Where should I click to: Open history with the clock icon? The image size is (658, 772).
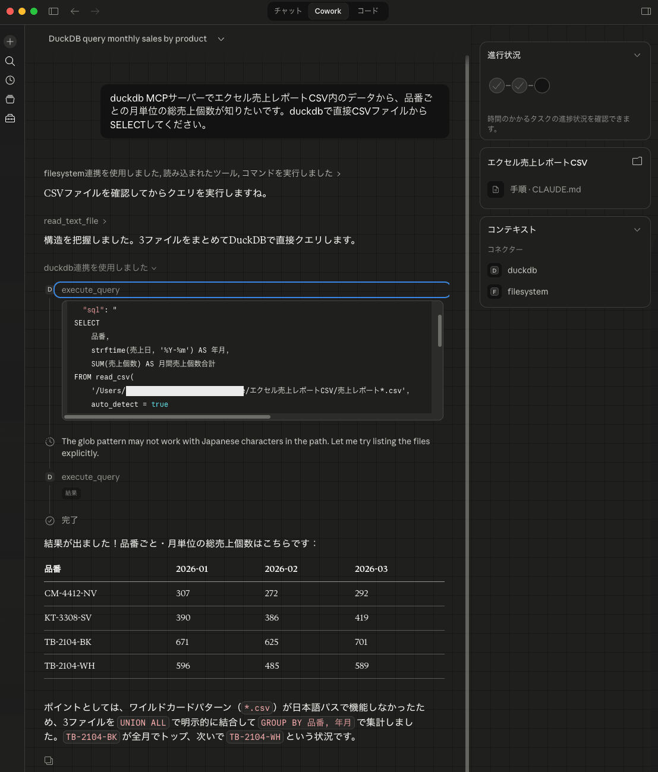coord(10,80)
